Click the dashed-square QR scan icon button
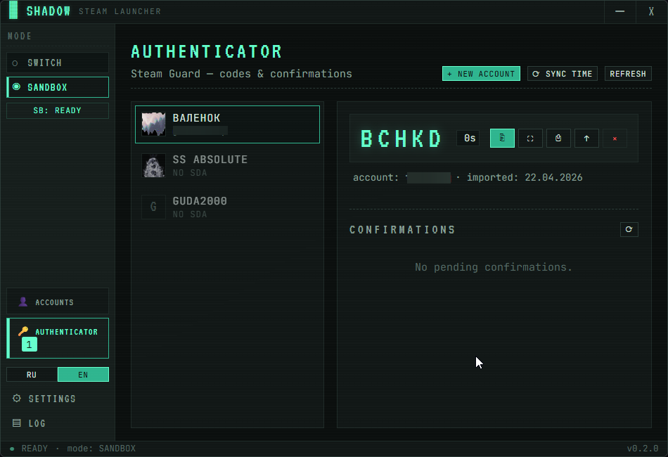 [x=530, y=139]
